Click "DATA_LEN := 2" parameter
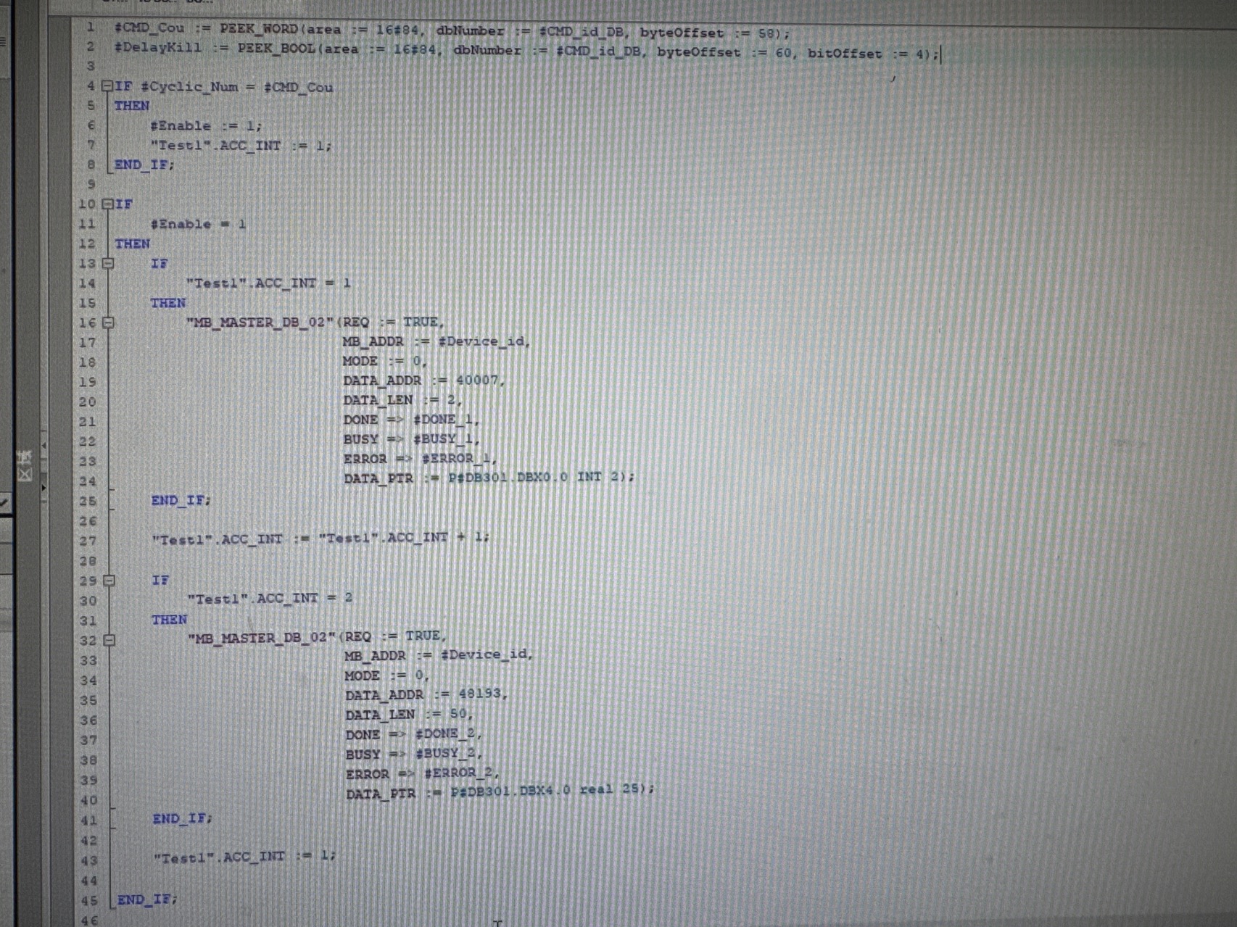Screen dimensions: 1237x927 (402, 400)
